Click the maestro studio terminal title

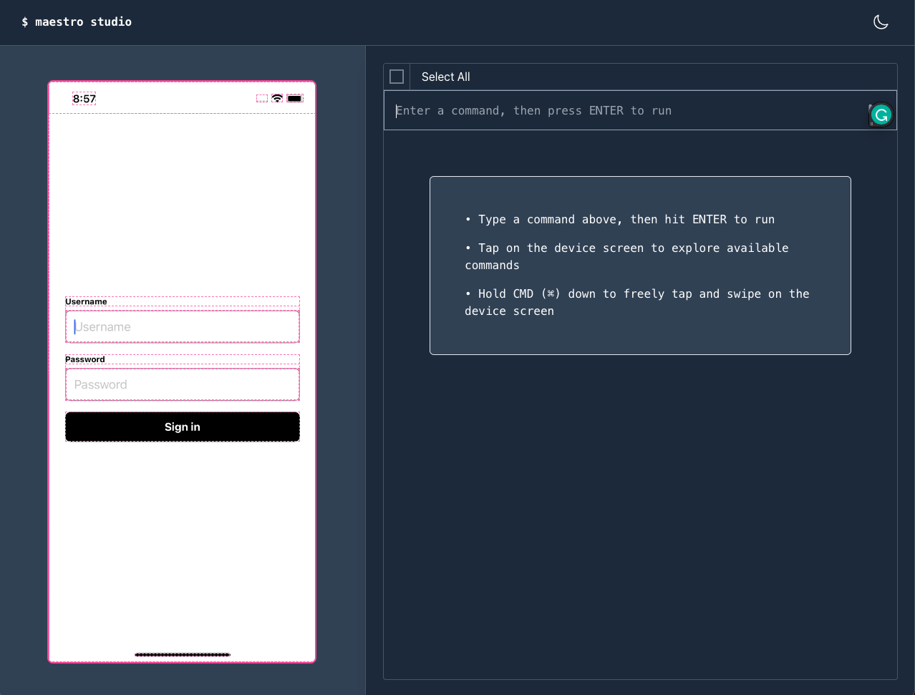[x=76, y=21]
